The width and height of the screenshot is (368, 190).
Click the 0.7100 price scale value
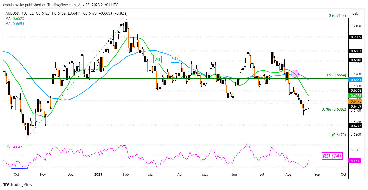coord(356,26)
